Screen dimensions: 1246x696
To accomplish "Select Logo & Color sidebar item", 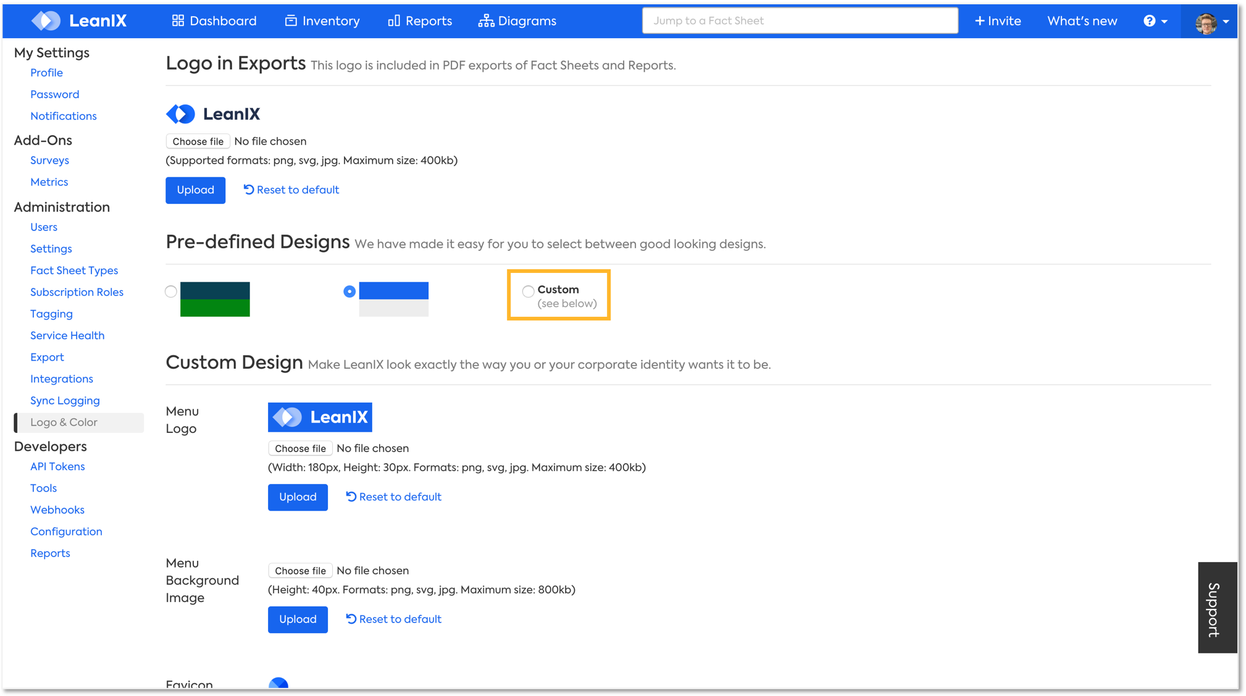I will click(x=79, y=422).
